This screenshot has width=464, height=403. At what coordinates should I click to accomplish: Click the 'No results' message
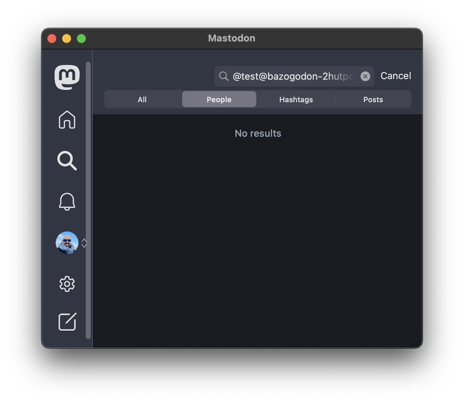[258, 133]
